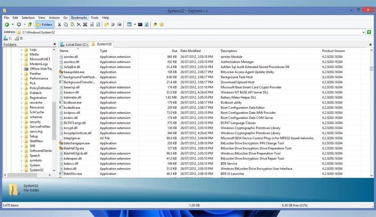The image size is (376, 217).
Task: Select the SoftwareDistribution folder in tree
Action: tap(40, 151)
